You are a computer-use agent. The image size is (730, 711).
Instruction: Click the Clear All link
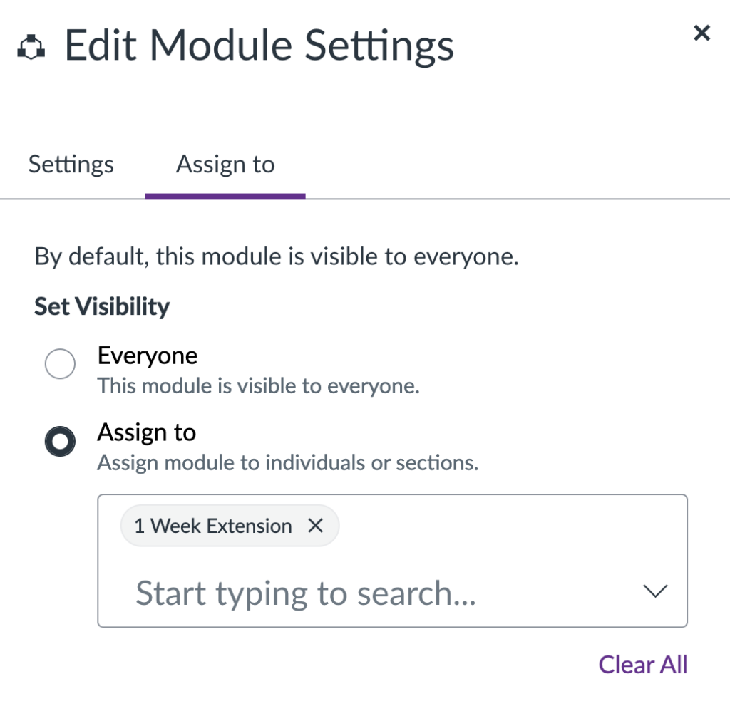642,665
